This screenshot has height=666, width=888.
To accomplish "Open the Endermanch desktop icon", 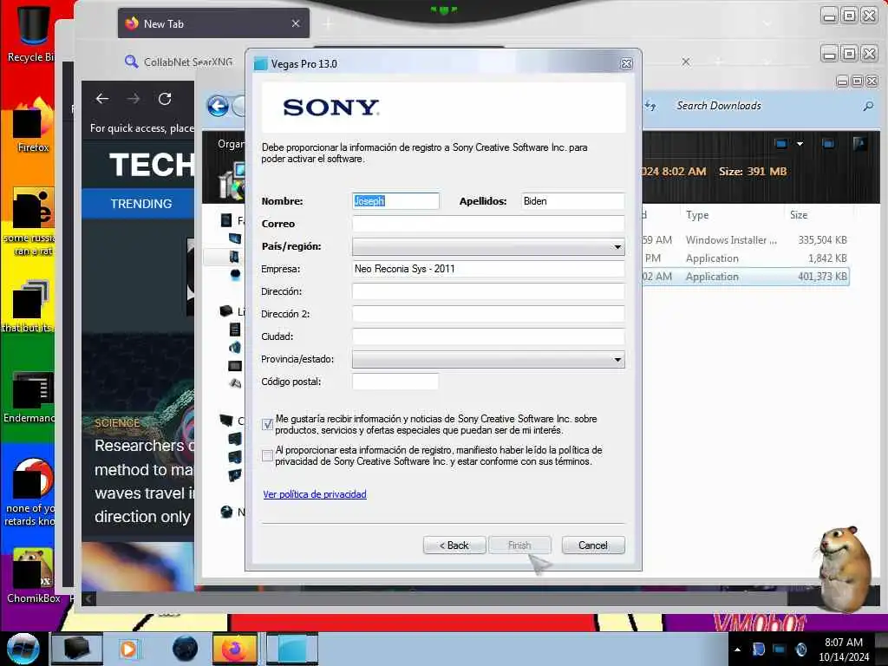I will pos(31,396).
